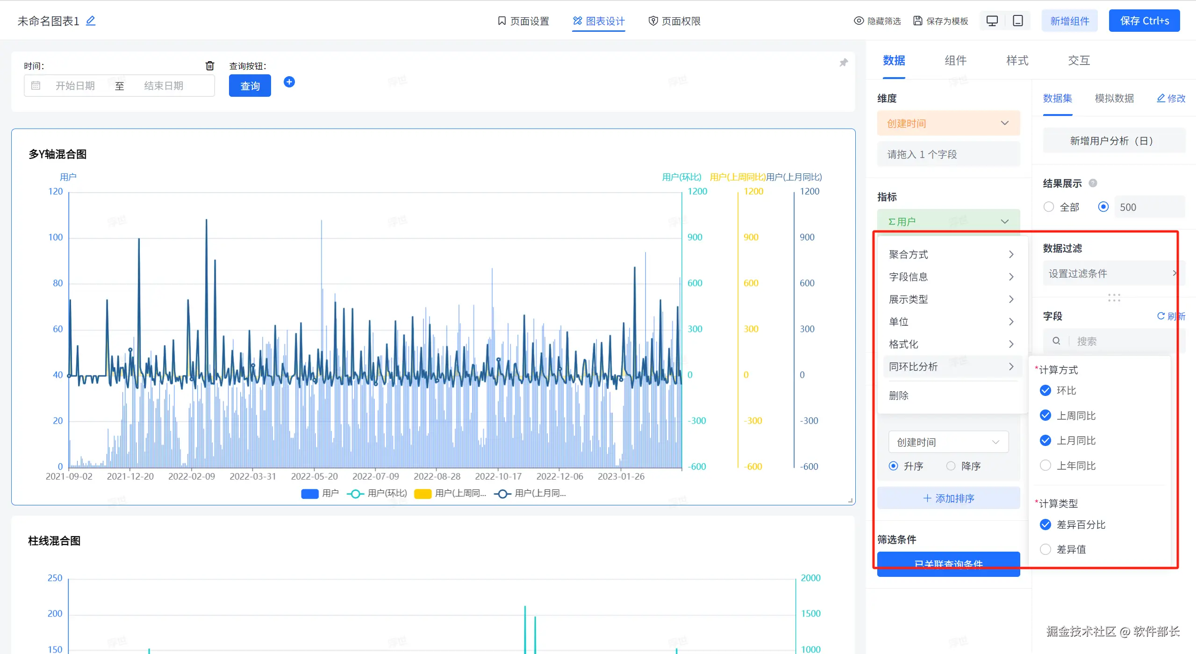Switch to the 样式 tab
1196x654 pixels.
pos(1017,60)
